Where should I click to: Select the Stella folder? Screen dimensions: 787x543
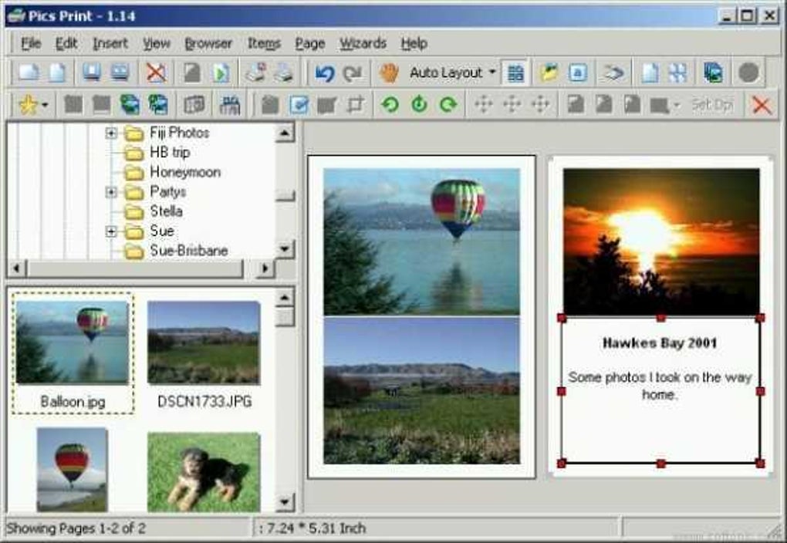166,211
